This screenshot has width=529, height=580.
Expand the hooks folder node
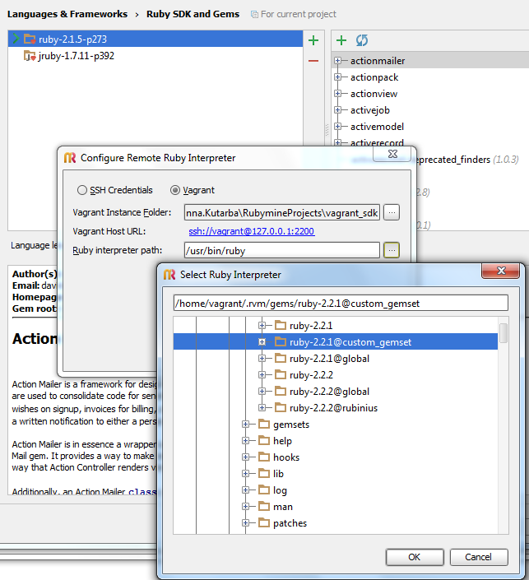pyautogui.click(x=246, y=457)
